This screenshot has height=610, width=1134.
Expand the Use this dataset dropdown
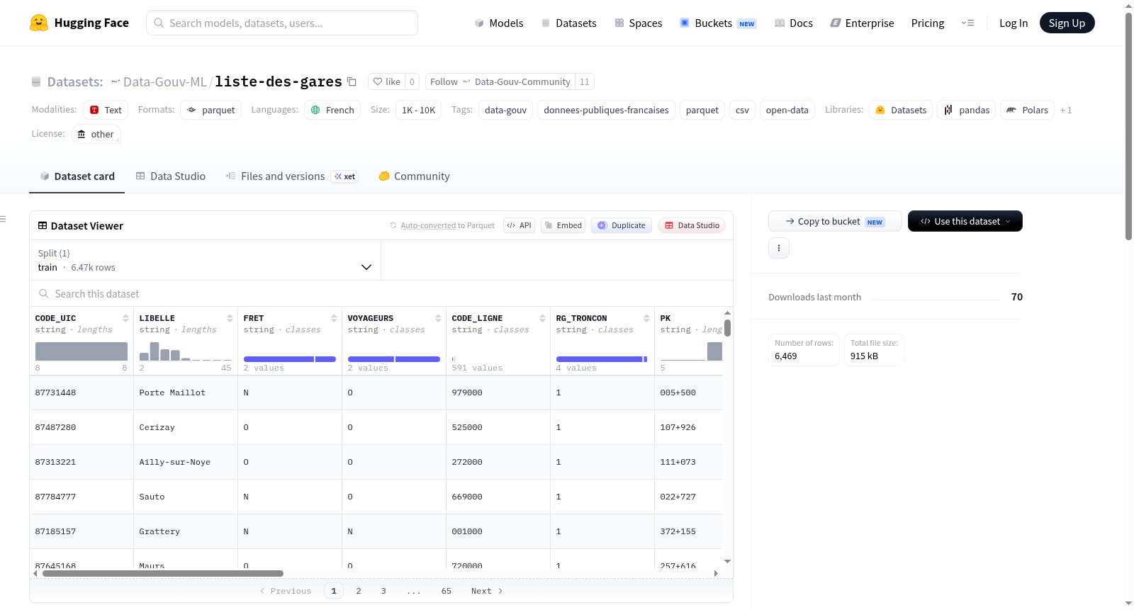pyautogui.click(x=965, y=221)
